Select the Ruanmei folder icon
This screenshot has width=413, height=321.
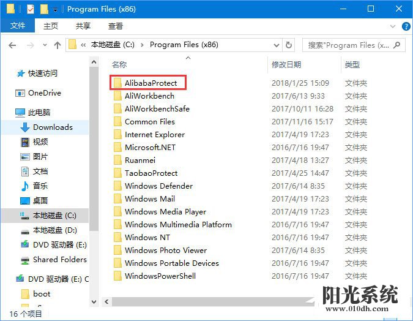coord(117,160)
